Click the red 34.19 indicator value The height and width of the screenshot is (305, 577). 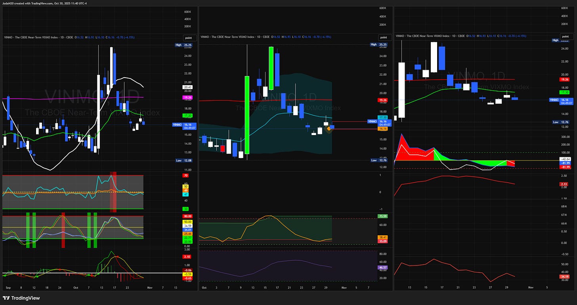point(564,276)
